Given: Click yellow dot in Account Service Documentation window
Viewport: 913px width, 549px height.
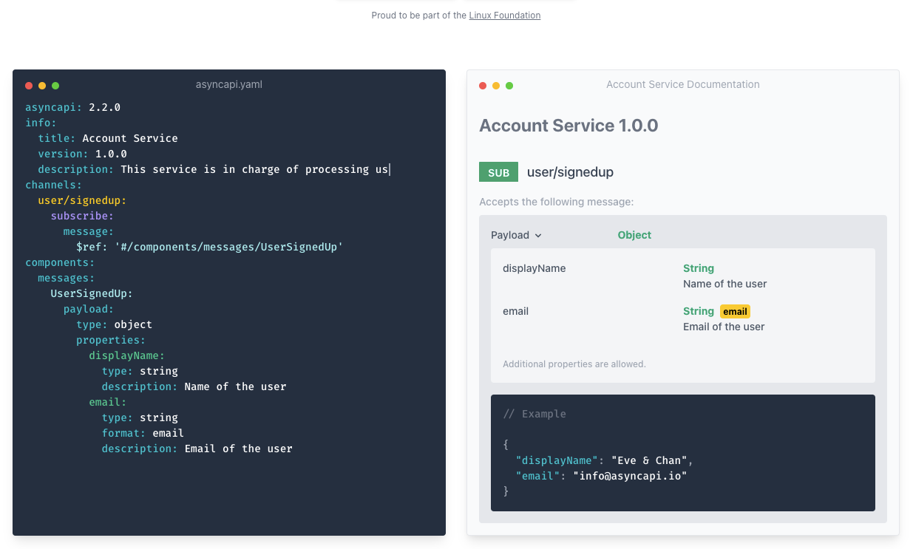Looking at the screenshot, I should coord(496,86).
